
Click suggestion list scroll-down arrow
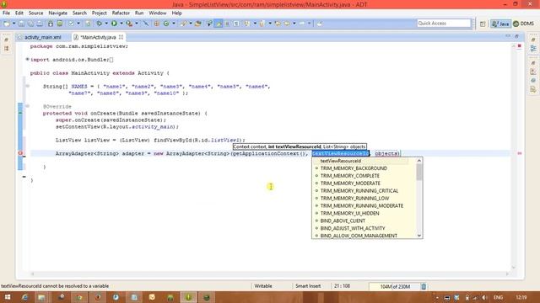pos(419,236)
